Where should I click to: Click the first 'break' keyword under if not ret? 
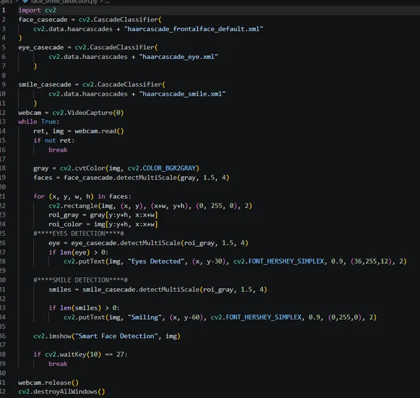tap(58, 150)
